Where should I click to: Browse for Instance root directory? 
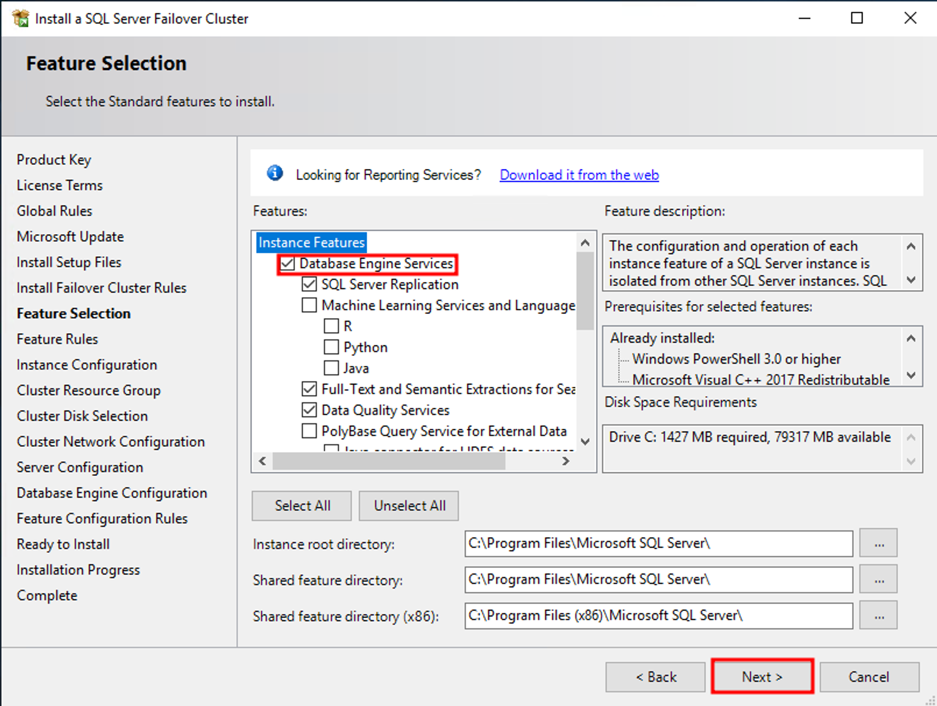pyautogui.click(x=879, y=543)
